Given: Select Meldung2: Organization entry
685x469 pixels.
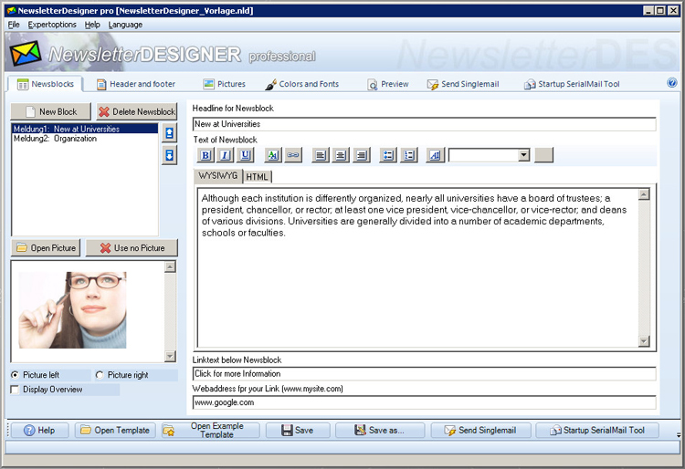Looking at the screenshot, I should [x=85, y=139].
